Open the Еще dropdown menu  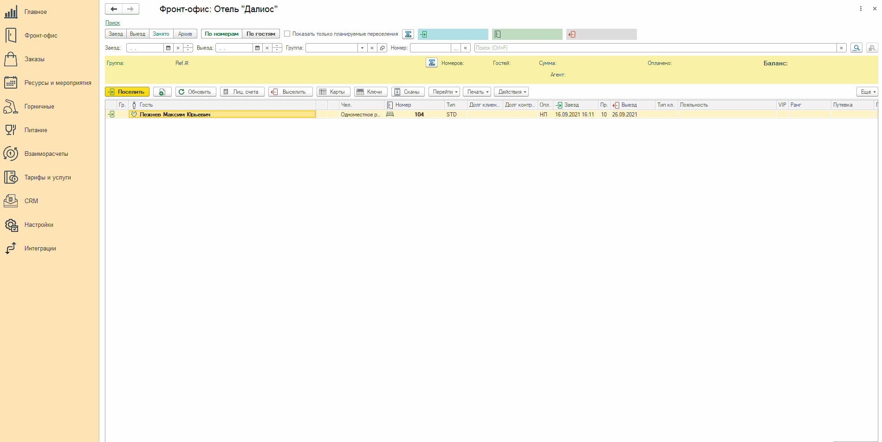(x=867, y=92)
